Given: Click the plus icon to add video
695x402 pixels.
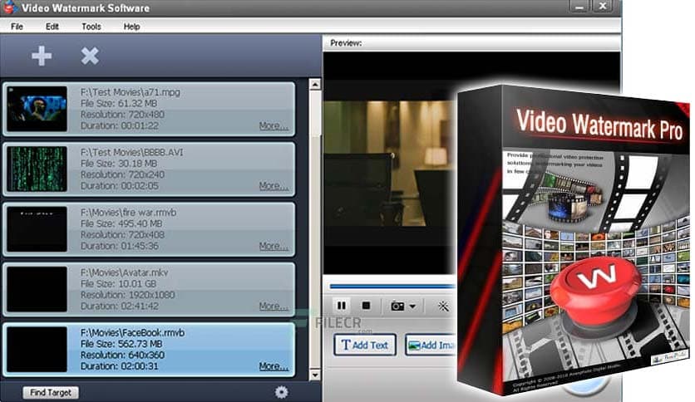Looking at the screenshot, I should pyautogui.click(x=42, y=56).
